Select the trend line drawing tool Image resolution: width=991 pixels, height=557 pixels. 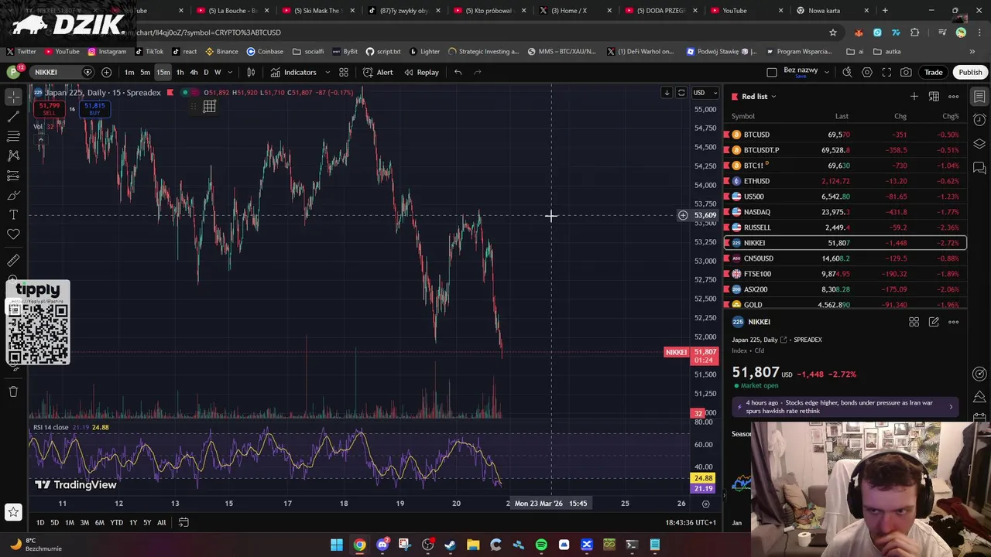(13, 116)
